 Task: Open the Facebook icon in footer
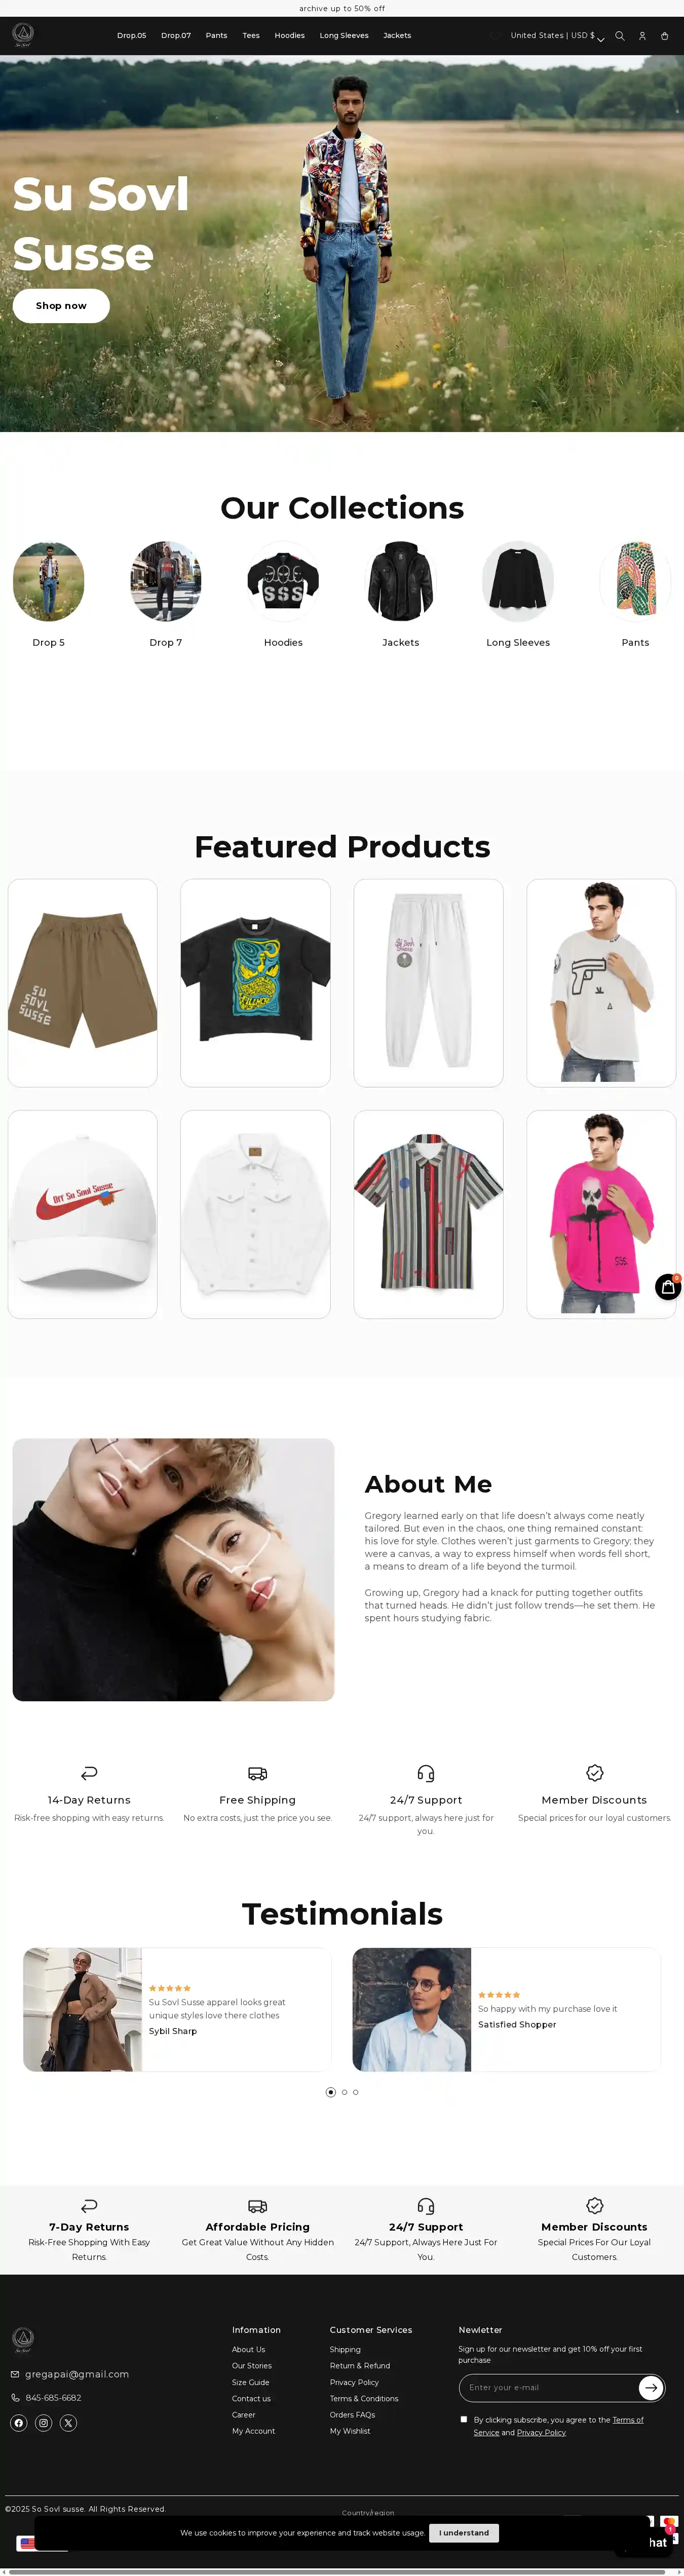18,2423
